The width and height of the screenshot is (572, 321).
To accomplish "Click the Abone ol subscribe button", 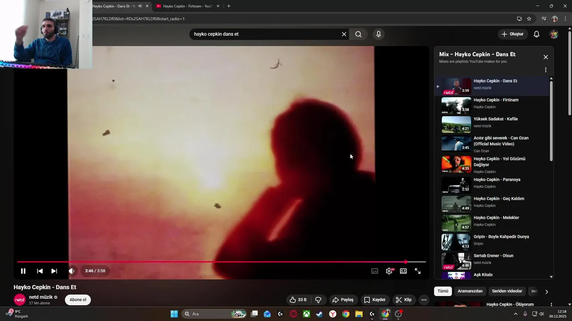I will 78,300.
